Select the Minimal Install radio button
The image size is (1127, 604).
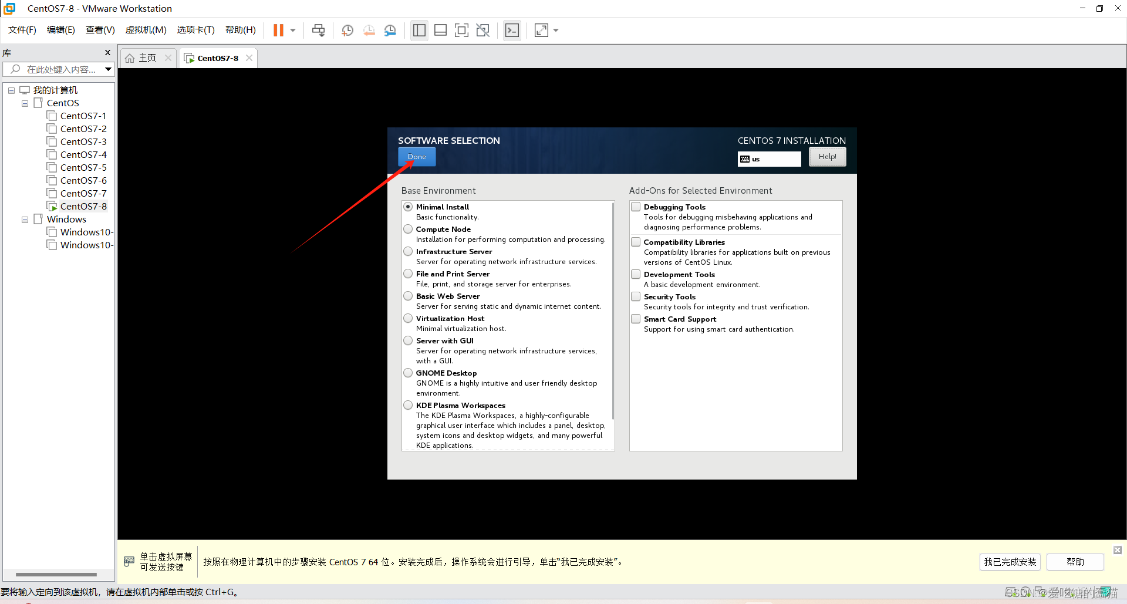pyautogui.click(x=408, y=207)
